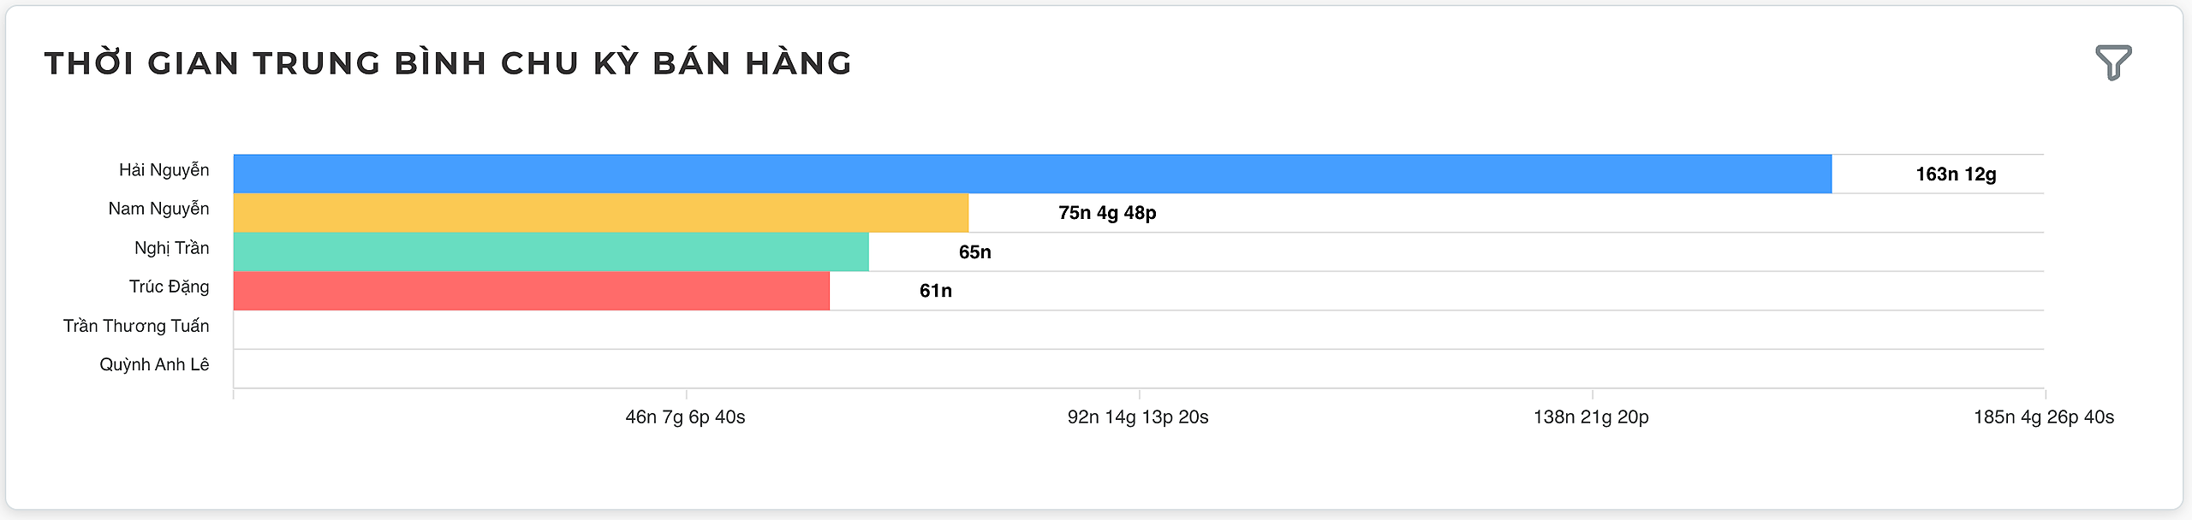Click the 75n 4g 48p value label

[1107, 213]
